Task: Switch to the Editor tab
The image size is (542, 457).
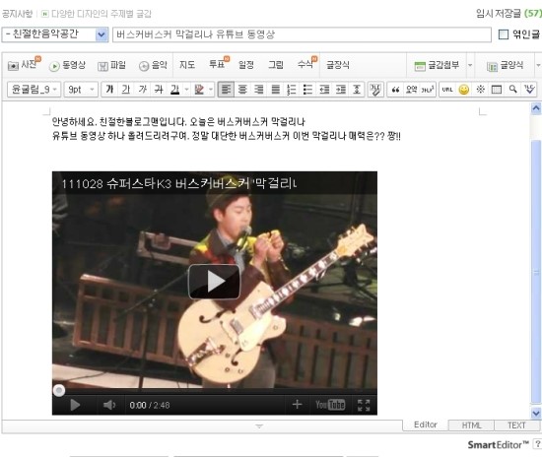Action: point(426,424)
